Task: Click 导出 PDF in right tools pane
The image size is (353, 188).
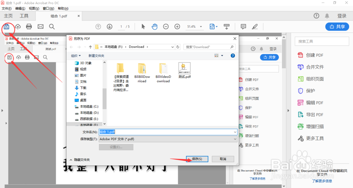Action: pos(310,114)
